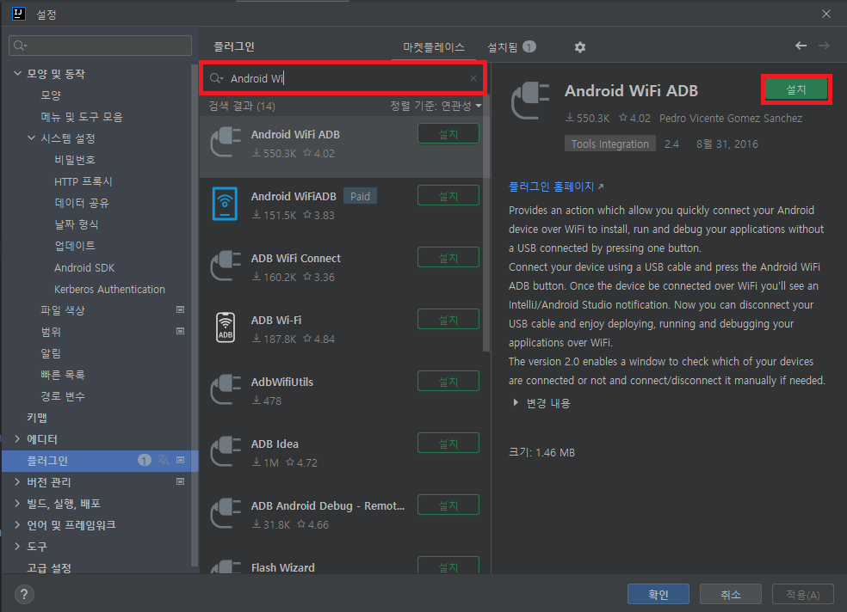Install the paid Android WiFiADB plugin

coord(448,195)
